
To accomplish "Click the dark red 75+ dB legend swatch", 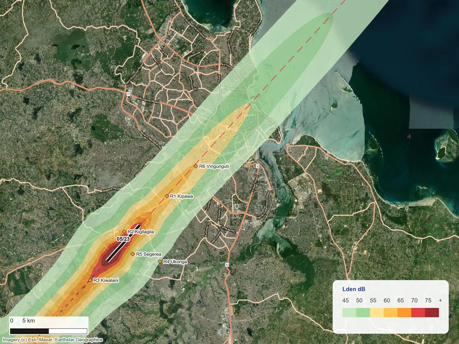I will [432, 313].
